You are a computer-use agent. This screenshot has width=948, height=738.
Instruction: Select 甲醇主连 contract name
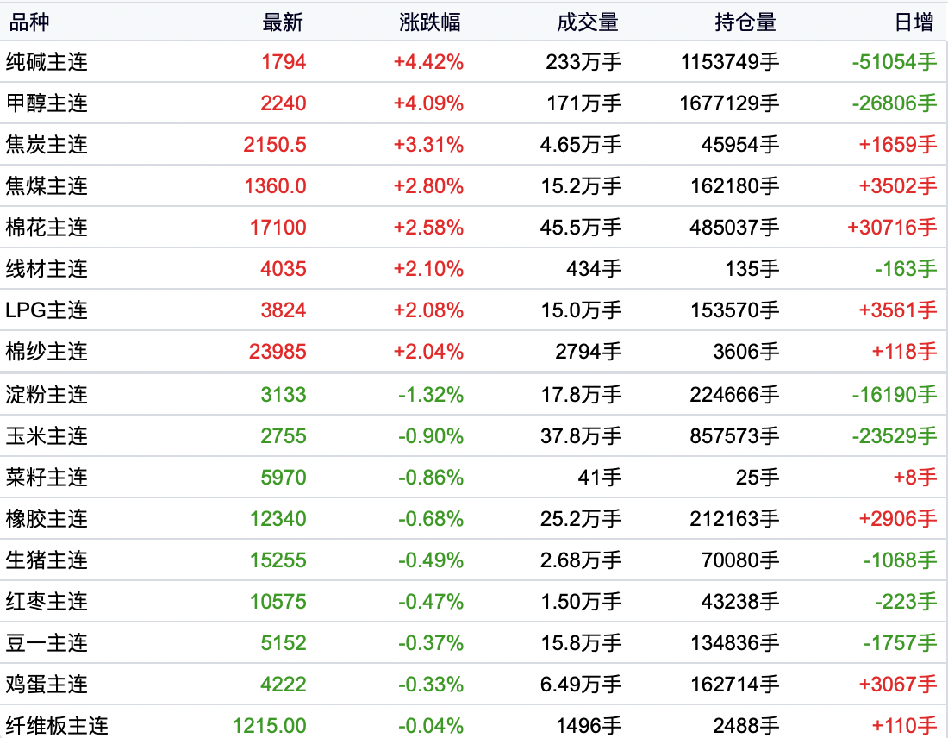tap(47, 103)
